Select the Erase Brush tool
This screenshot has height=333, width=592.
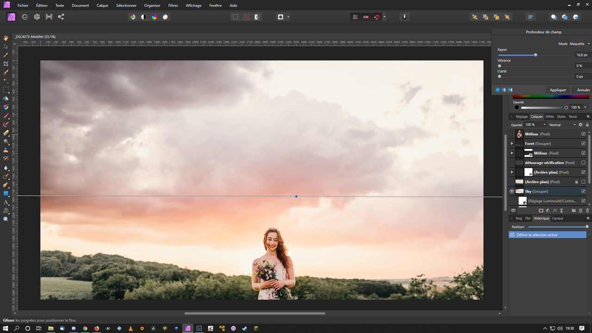click(x=6, y=133)
